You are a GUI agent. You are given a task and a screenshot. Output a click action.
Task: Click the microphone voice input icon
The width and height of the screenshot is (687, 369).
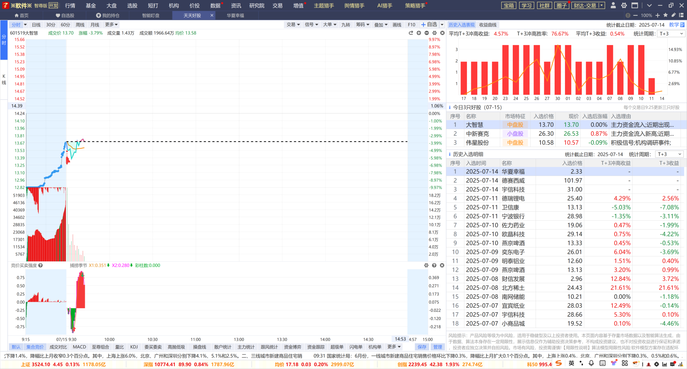click(x=591, y=363)
